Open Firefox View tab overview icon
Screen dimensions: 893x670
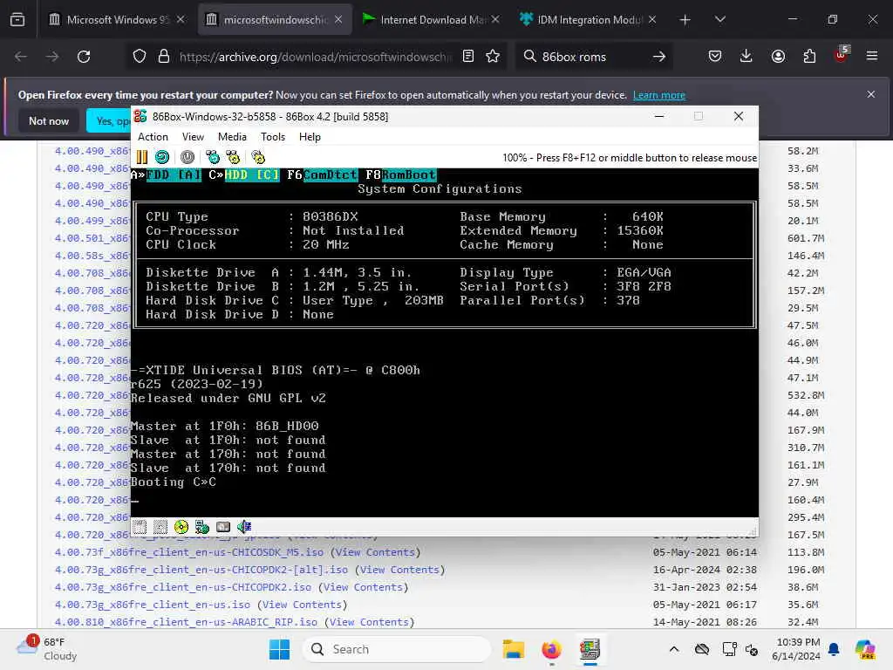[x=17, y=19]
